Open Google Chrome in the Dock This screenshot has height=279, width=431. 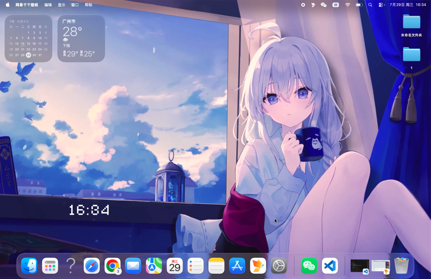(x=112, y=266)
